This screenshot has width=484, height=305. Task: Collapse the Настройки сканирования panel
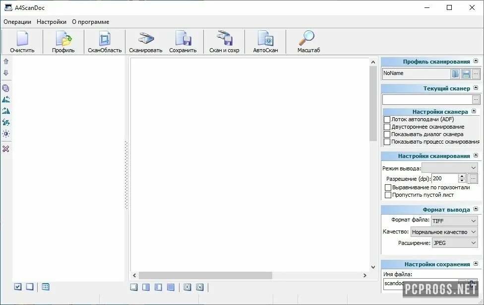476,155
